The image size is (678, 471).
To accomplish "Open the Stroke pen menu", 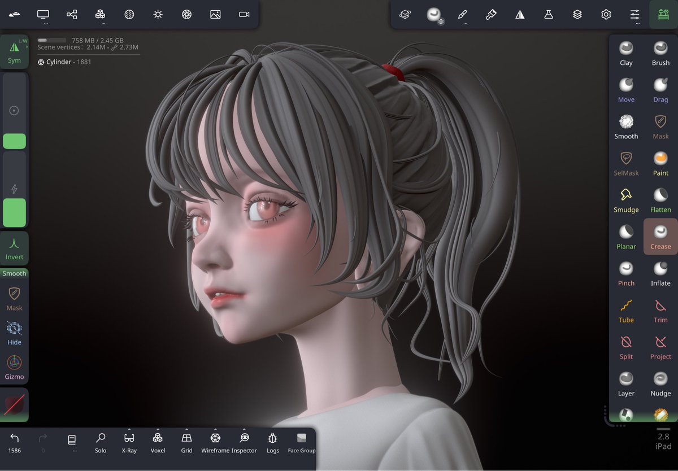I will click(x=462, y=14).
